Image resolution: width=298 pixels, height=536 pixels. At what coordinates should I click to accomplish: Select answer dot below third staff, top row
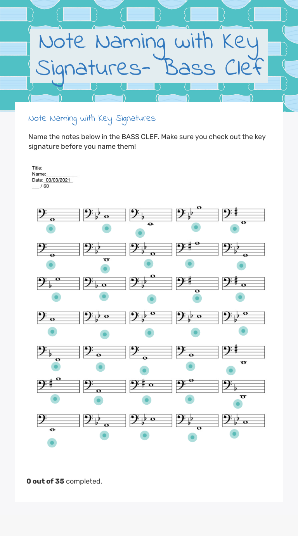[x=140, y=233]
